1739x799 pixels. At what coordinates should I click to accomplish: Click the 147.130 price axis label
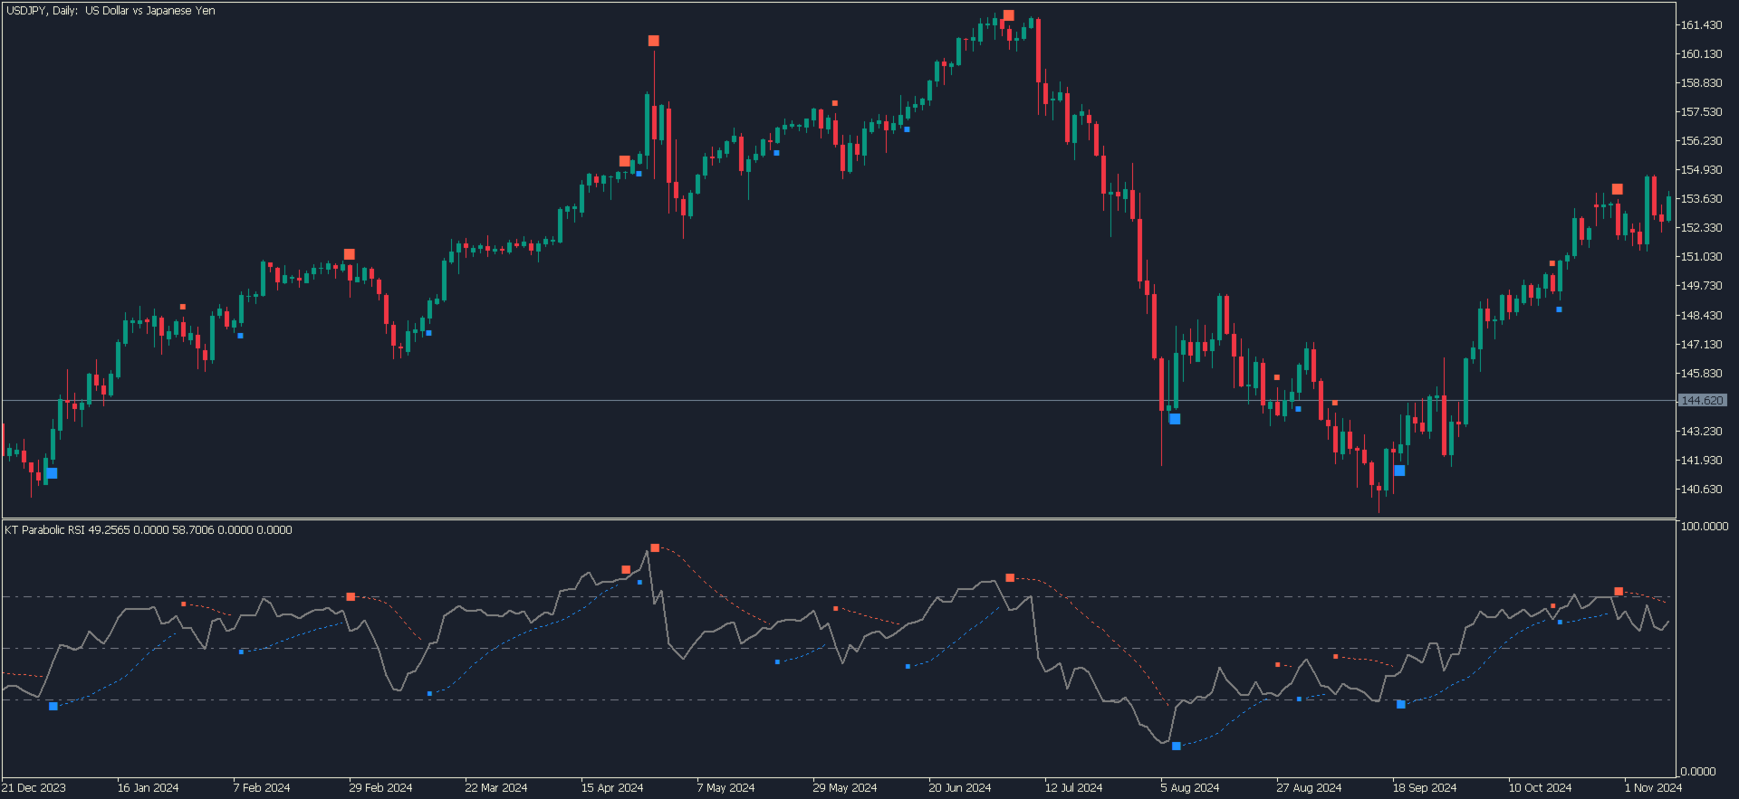1701,345
